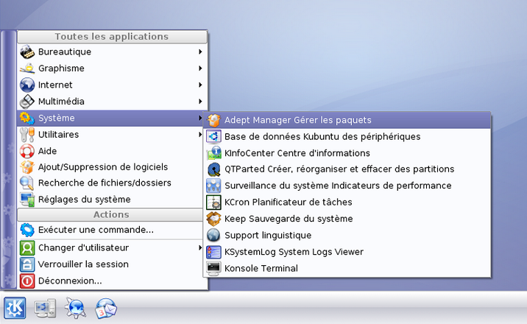Click Verrouiller la session

[x=83, y=264]
